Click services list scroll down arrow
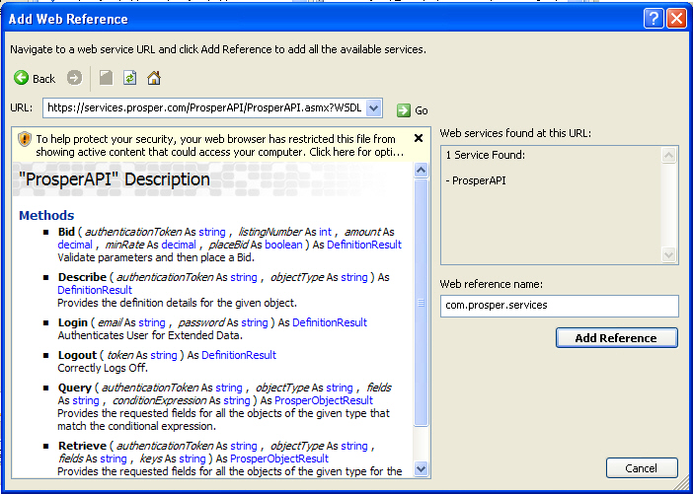The image size is (693, 494). (668, 254)
